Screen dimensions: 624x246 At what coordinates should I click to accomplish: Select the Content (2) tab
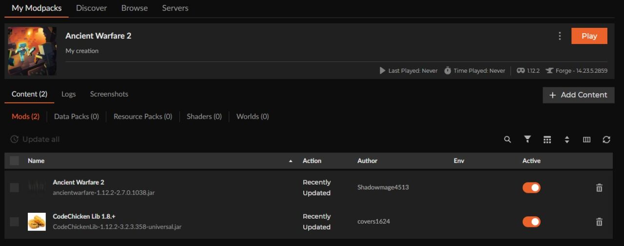29,94
